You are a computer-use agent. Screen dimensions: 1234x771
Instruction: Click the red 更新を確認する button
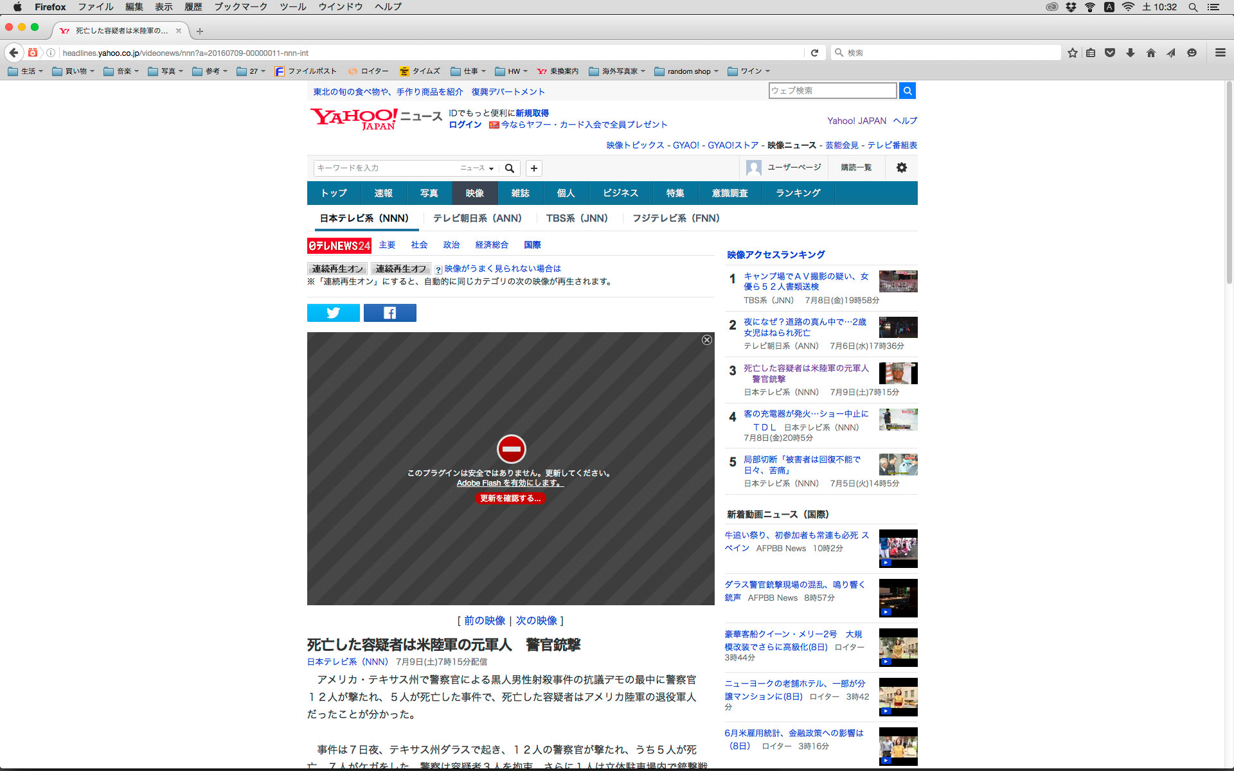pyautogui.click(x=510, y=498)
